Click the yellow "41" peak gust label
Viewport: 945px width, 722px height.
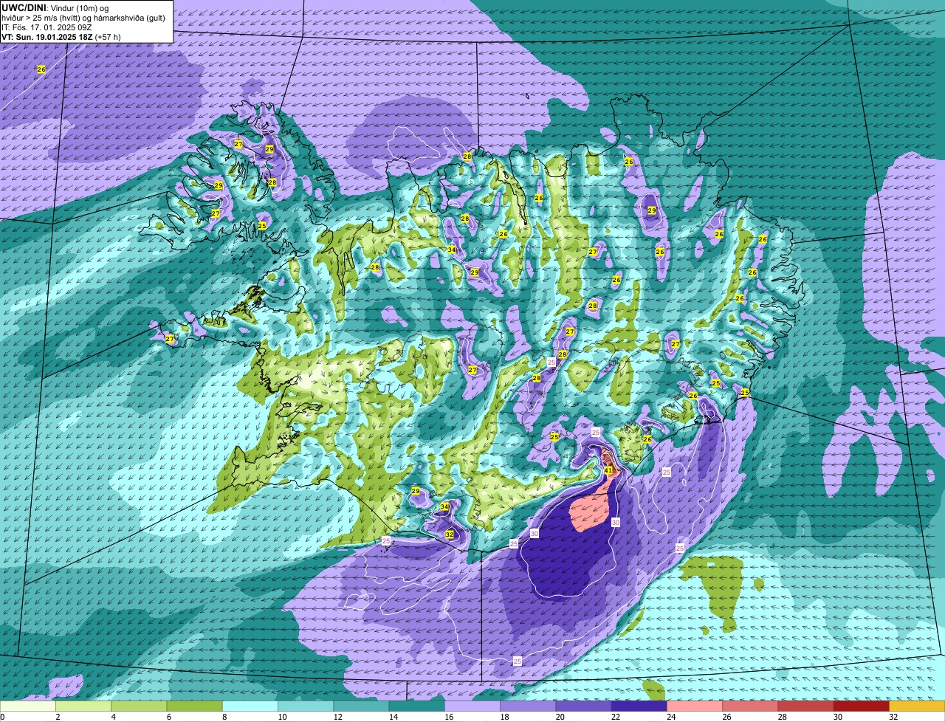[608, 470]
